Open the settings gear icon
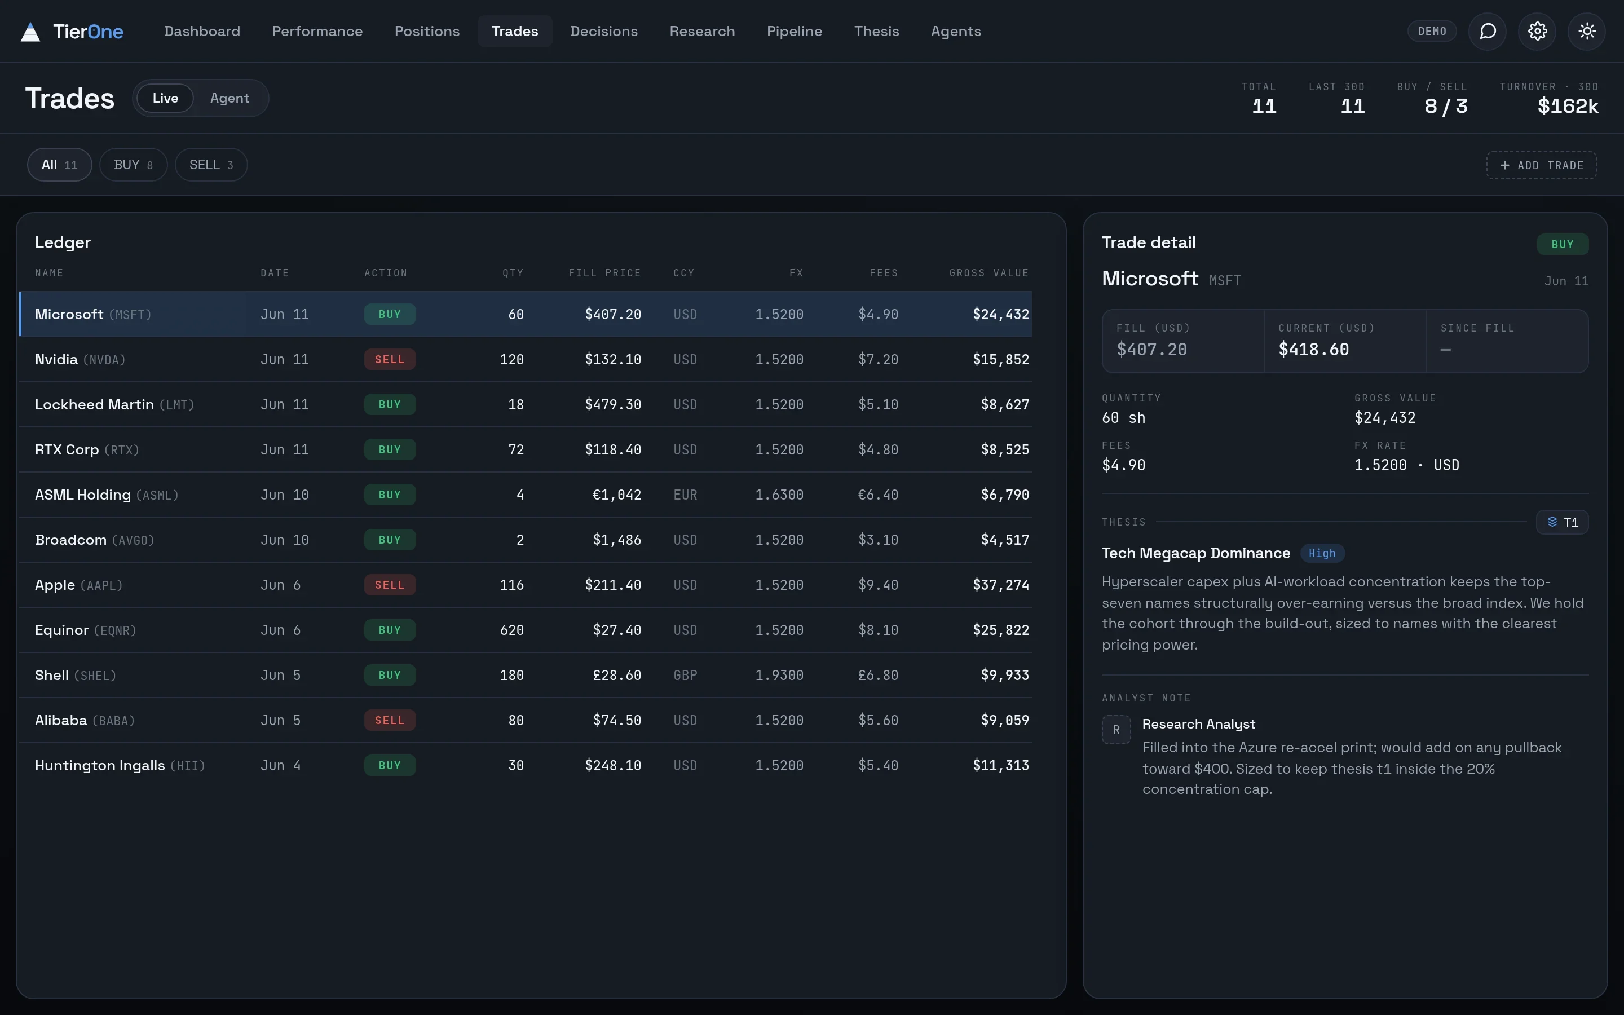1624x1015 pixels. point(1537,31)
